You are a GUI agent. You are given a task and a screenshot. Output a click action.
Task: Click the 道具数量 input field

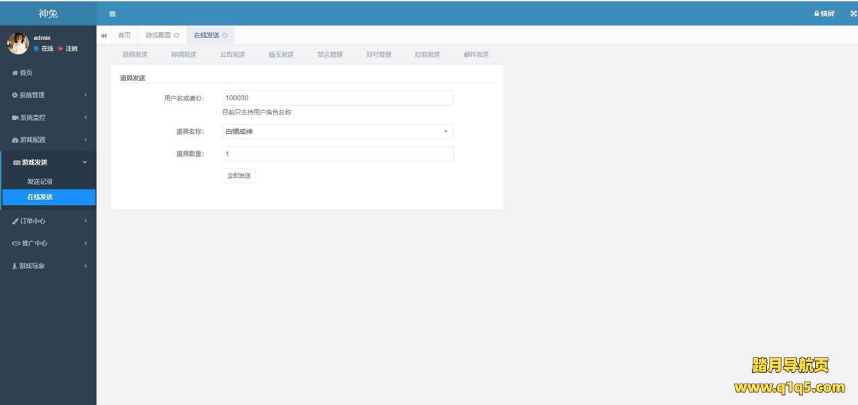pyautogui.click(x=337, y=154)
